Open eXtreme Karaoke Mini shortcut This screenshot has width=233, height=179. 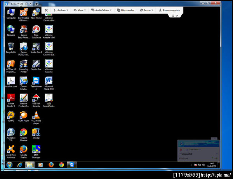(x=49, y=32)
